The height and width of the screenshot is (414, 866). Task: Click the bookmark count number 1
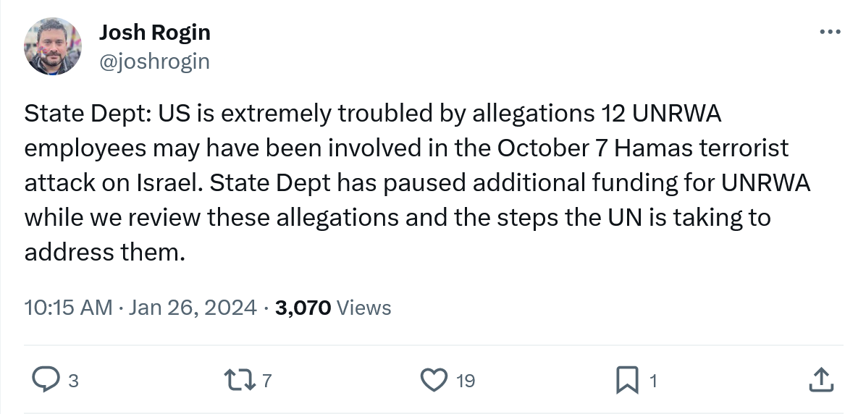[x=653, y=380]
